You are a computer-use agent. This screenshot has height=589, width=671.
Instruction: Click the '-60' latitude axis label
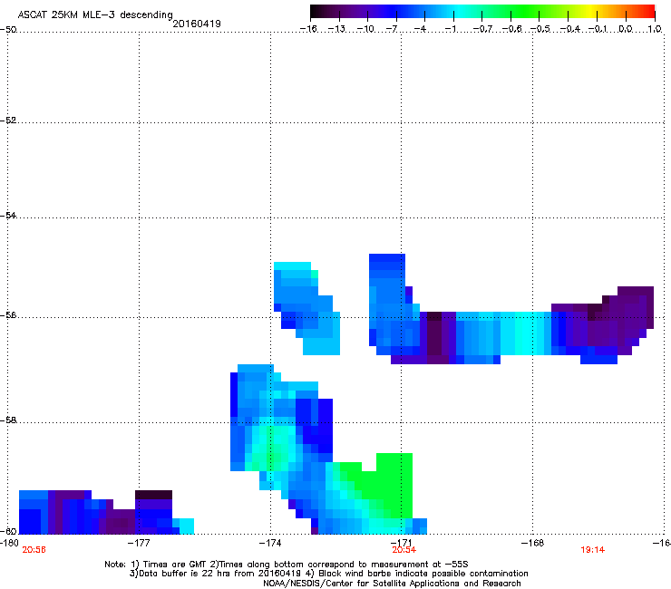[x=8, y=531]
